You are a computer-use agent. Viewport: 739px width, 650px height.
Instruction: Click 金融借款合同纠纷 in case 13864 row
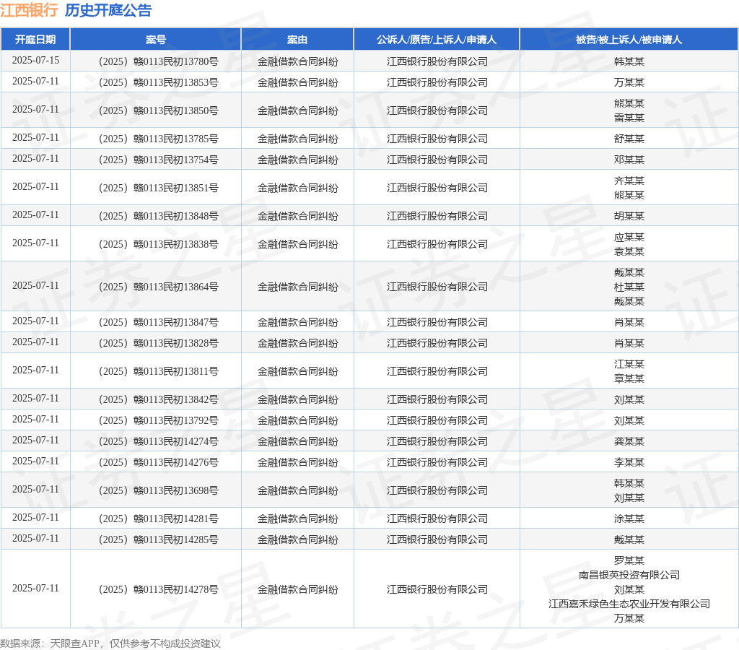tap(297, 287)
